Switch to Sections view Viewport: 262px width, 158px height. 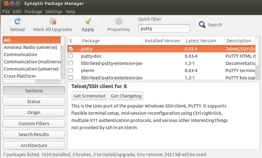pyautogui.click(x=34, y=91)
